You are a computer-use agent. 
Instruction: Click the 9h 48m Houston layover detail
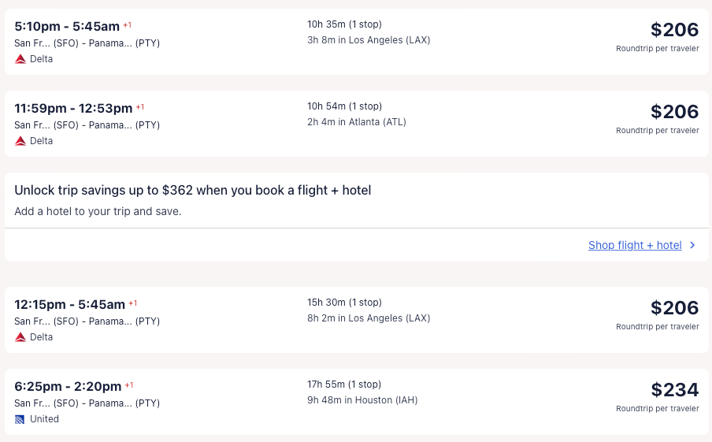pos(362,400)
